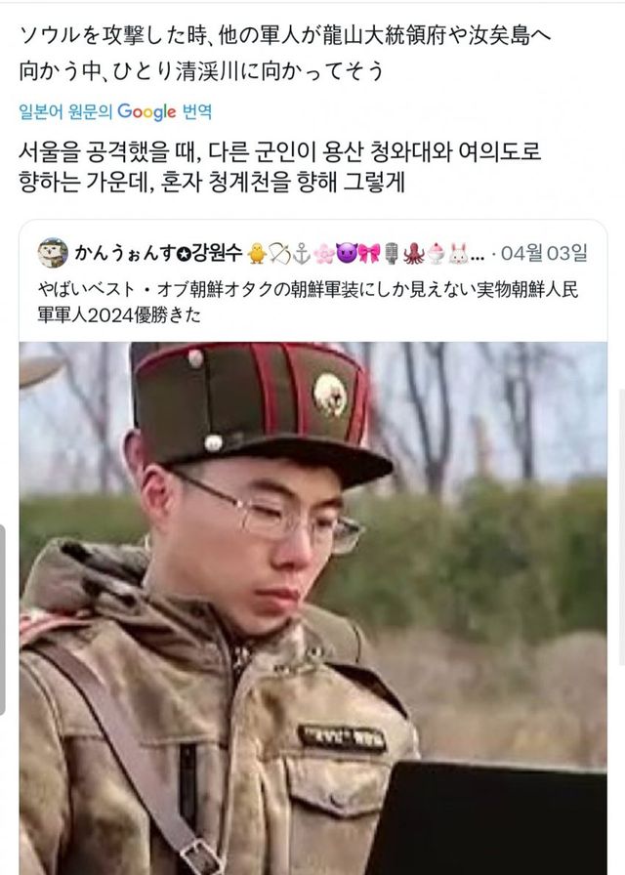The width and height of the screenshot is (625, 875).
Task: Click the quoted tweet text starting やばいベスト
Action: (x=308, y=302)
